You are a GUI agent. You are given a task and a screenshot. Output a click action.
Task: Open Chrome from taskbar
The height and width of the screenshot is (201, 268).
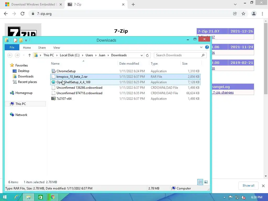[52, 197]
